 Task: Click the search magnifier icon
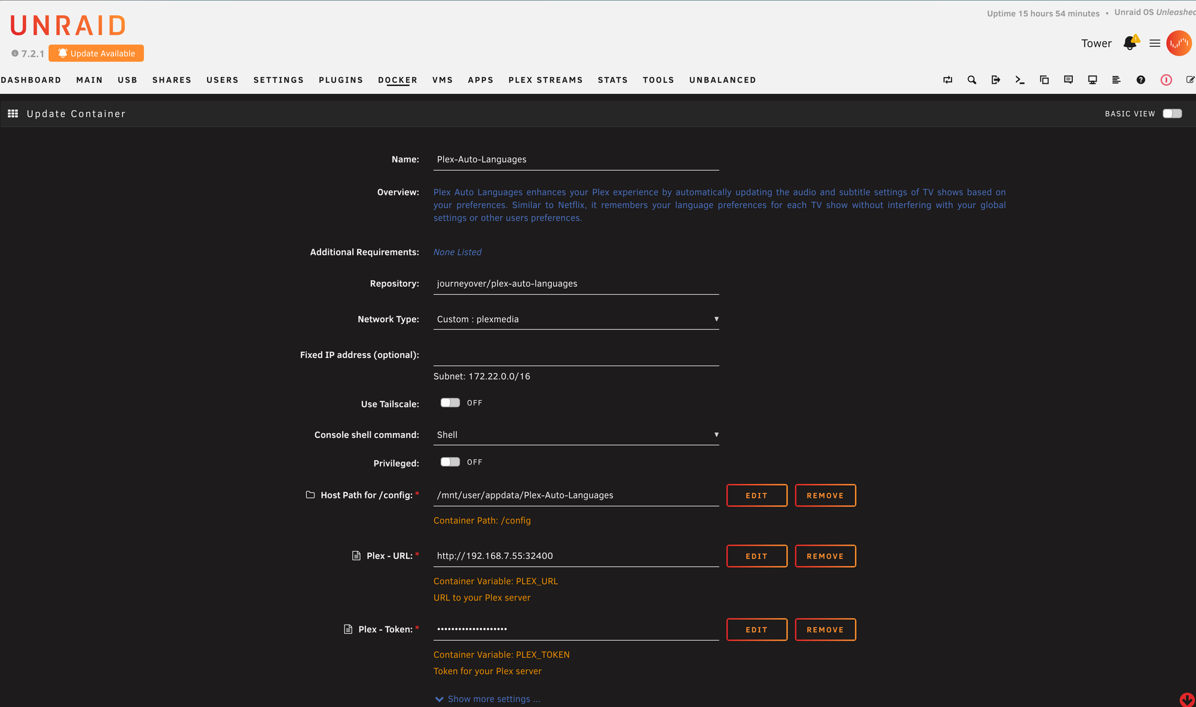tap(972, 80)
